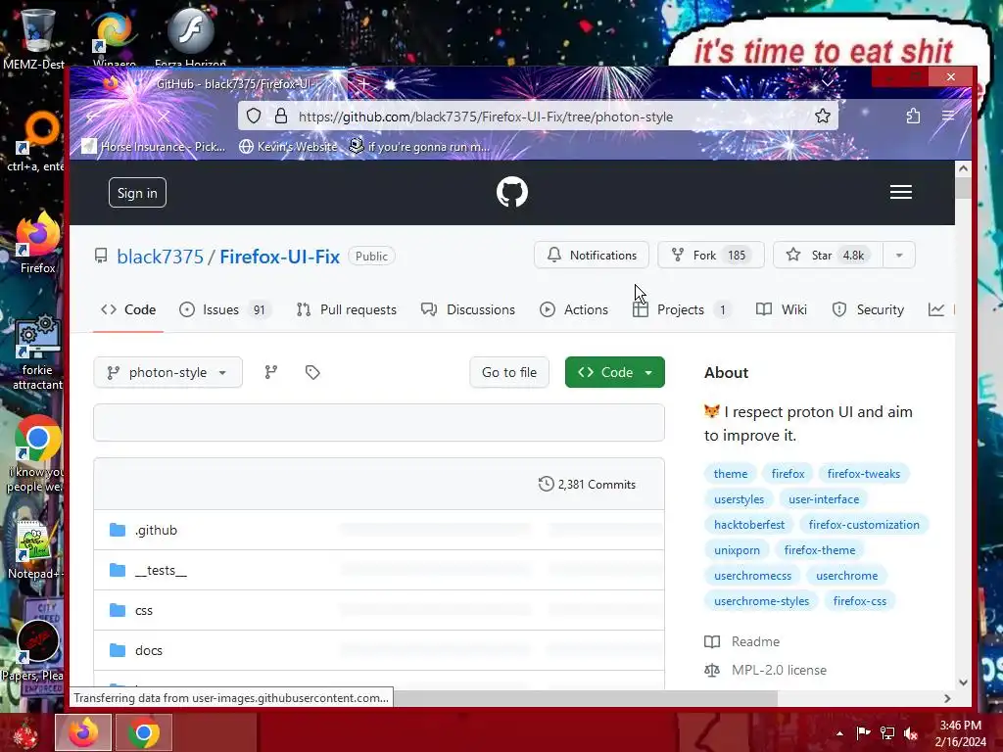Screen dimensions: 1003x752
Task: Select the Notepad++ desktop shortcut
Action: 35,550
